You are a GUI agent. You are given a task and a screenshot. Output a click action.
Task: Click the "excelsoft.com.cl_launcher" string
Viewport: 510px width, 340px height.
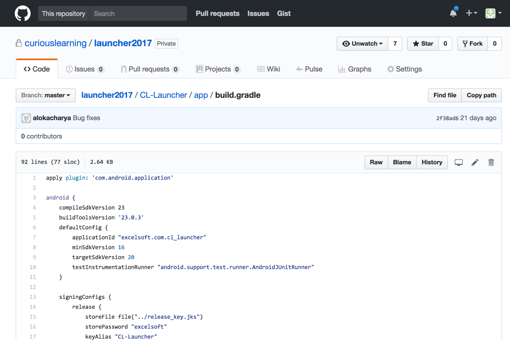coord(162,237)
